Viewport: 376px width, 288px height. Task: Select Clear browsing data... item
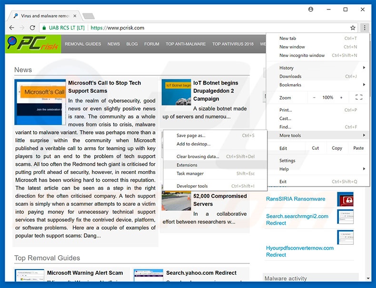coord(215,156)
